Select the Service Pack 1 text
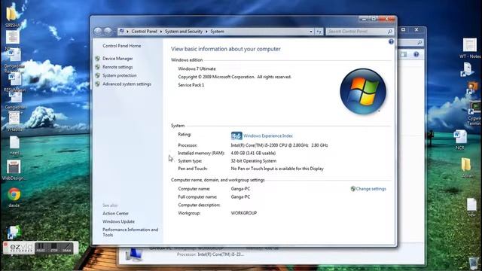482x271 pixels. pos(191,85)
